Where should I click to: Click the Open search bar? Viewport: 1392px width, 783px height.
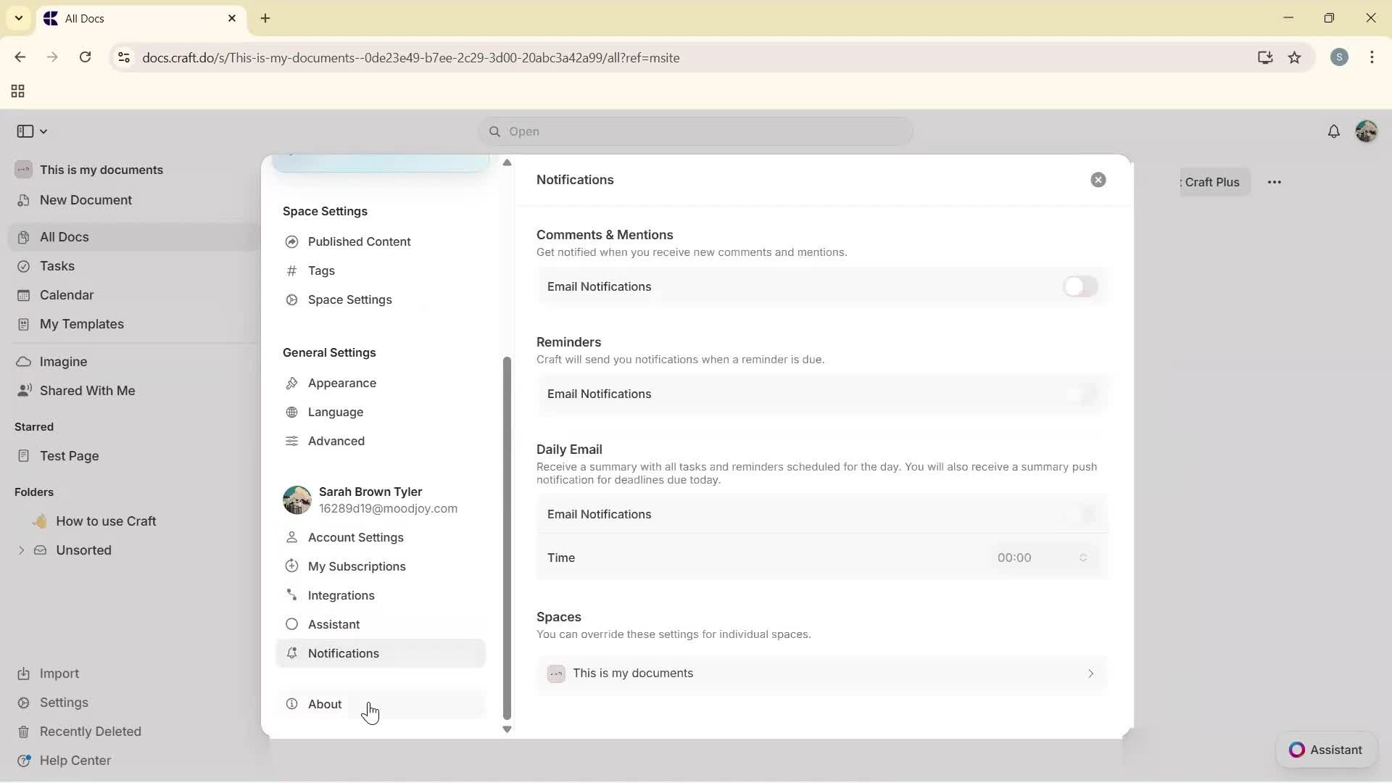point(695,131)
